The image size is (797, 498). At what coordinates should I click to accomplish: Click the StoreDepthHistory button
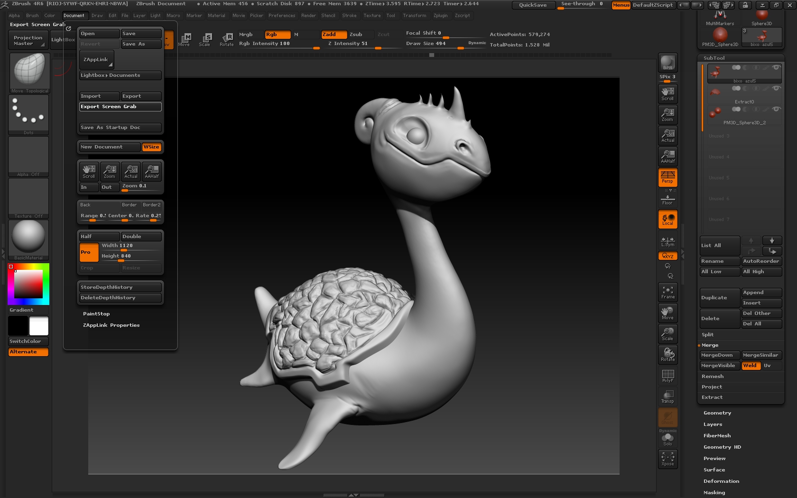(x=120, y=287)
